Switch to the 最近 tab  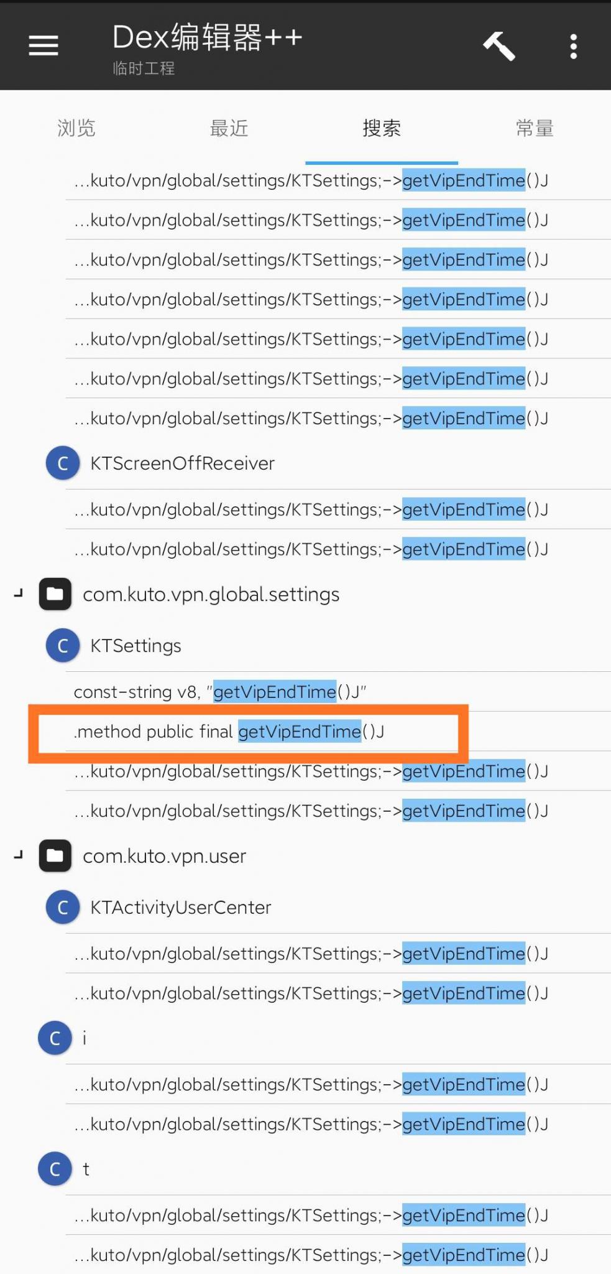click(229, 128)
